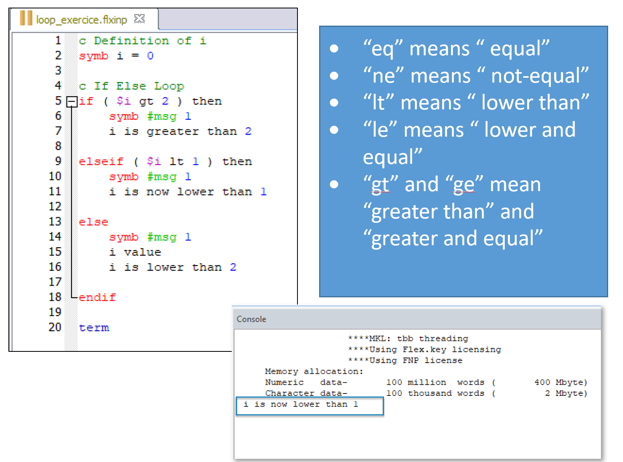Click the underlined 'gt' word in blue box
The height and width of the screenshot is (462, 623).
coord(380,185)
